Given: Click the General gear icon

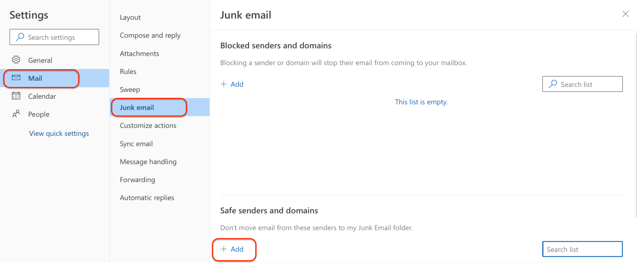Looking at the screenshot, I should pos(16,60).
